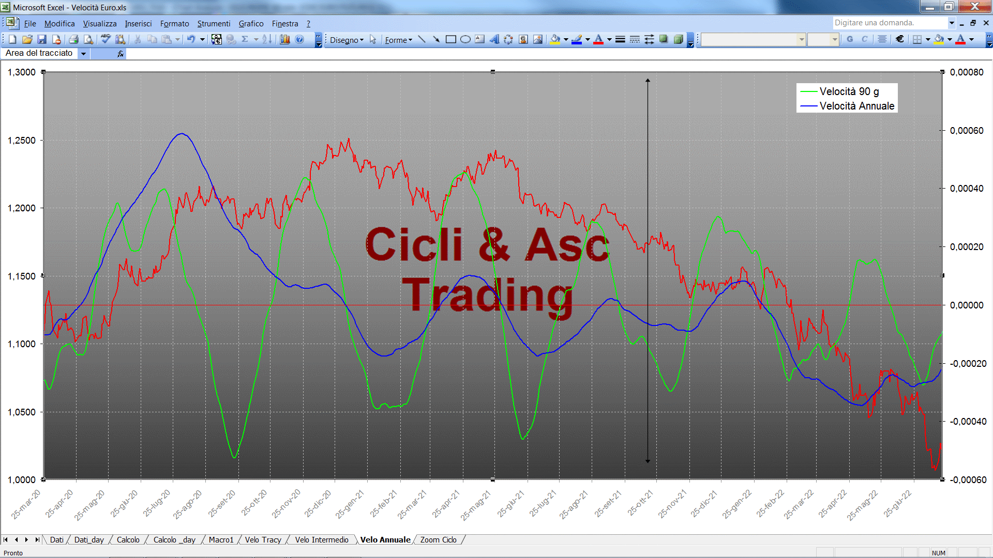Click the Line Style icon

click(x=620, y=39)
